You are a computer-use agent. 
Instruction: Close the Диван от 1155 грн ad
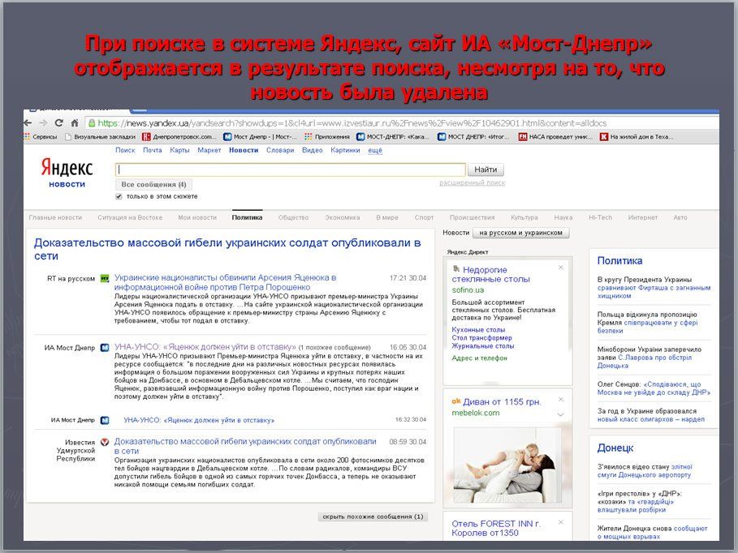(560, 401)
